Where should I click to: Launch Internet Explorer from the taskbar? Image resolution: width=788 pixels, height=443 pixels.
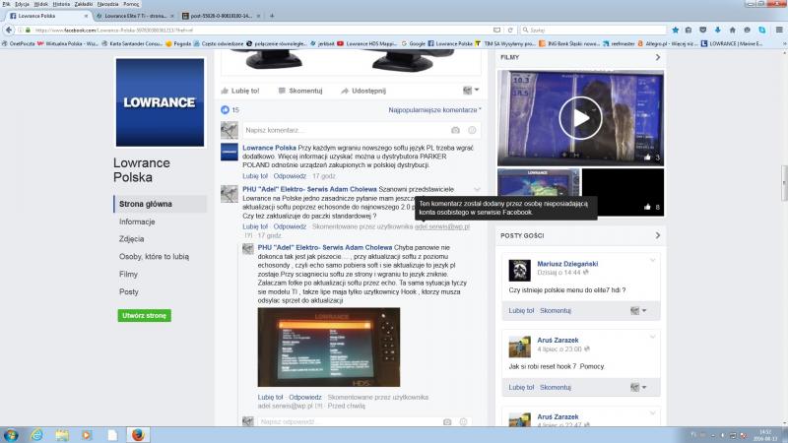[x=36, y=433]
